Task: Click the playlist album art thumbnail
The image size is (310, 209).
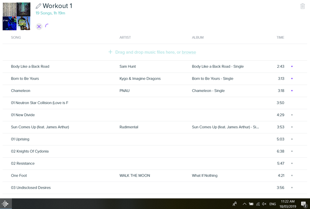Action: click(16, 16)
